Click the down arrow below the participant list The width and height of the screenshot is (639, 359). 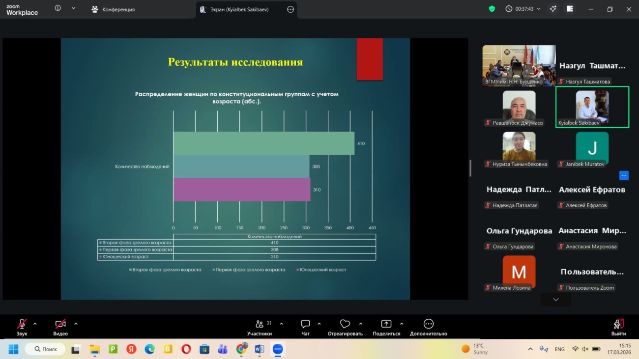pos(555,299)
